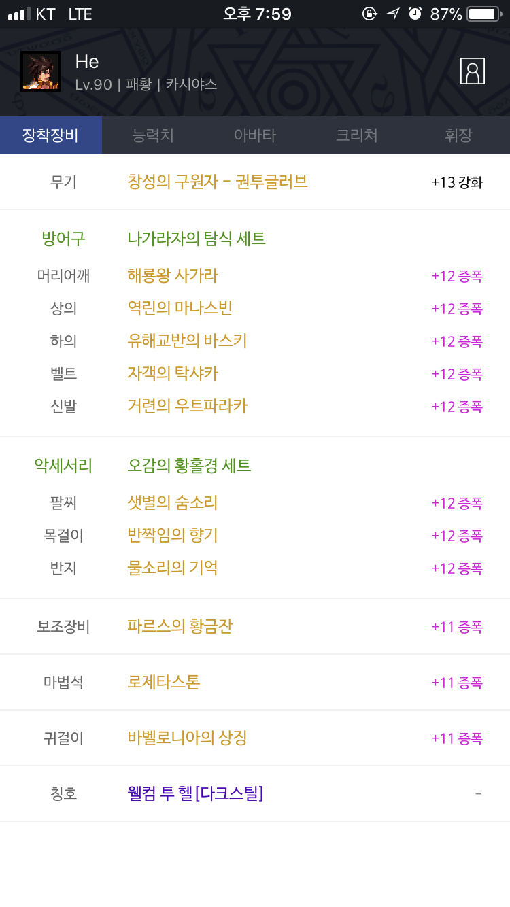Select the 샛별의 숨소리 bracelet

(x=173, y=502)
